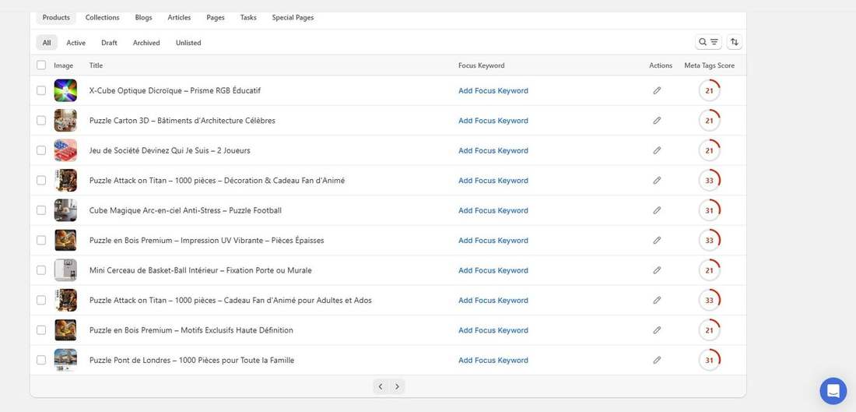
Task: Edit Attack on Titan Adultes et Ados pencil
Action: [x=657, y=300]
